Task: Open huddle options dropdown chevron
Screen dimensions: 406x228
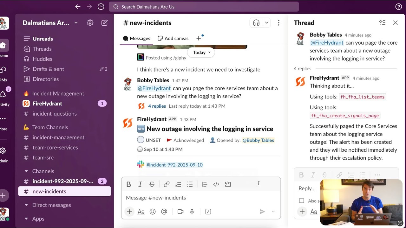Action: click(x=267, y=23)
